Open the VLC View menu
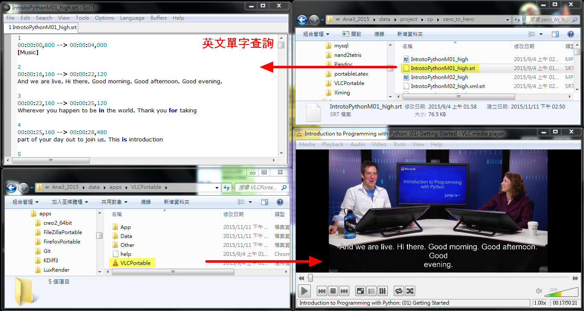584x311 pixels. pyautogui.click(x=418, y=144)
